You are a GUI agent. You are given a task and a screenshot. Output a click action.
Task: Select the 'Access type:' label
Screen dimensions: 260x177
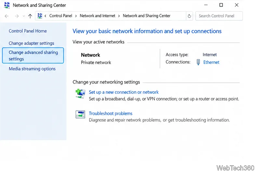coord(177,55)
